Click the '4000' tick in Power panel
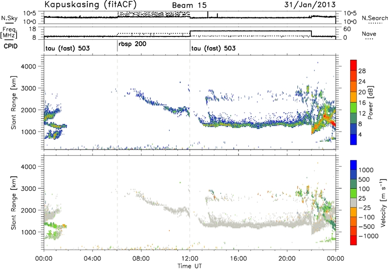The image size is (388, 269). 28,67
